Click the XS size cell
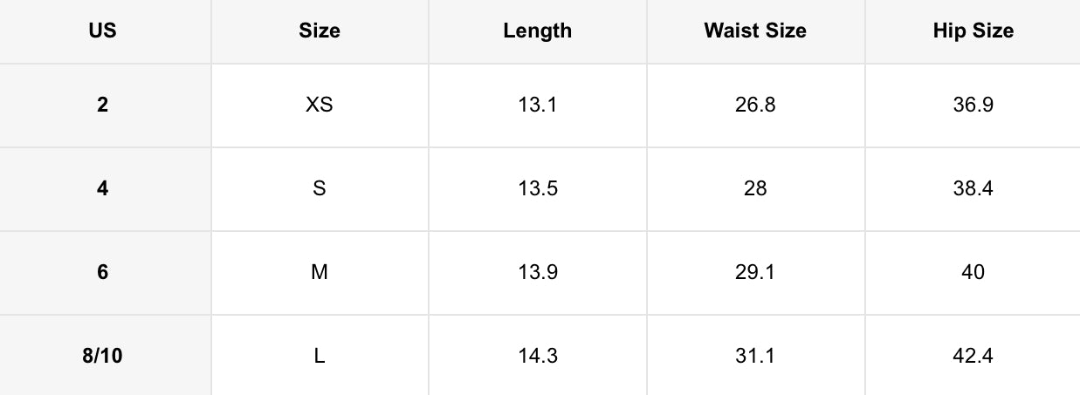This screenshot has height=395, width=1080. pyautogui.click(x=320, y=106)
